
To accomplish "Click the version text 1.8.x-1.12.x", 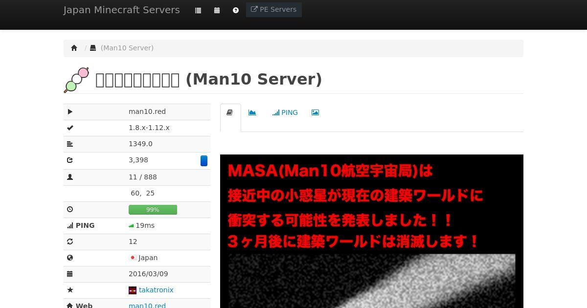I will tap(149, 128).
